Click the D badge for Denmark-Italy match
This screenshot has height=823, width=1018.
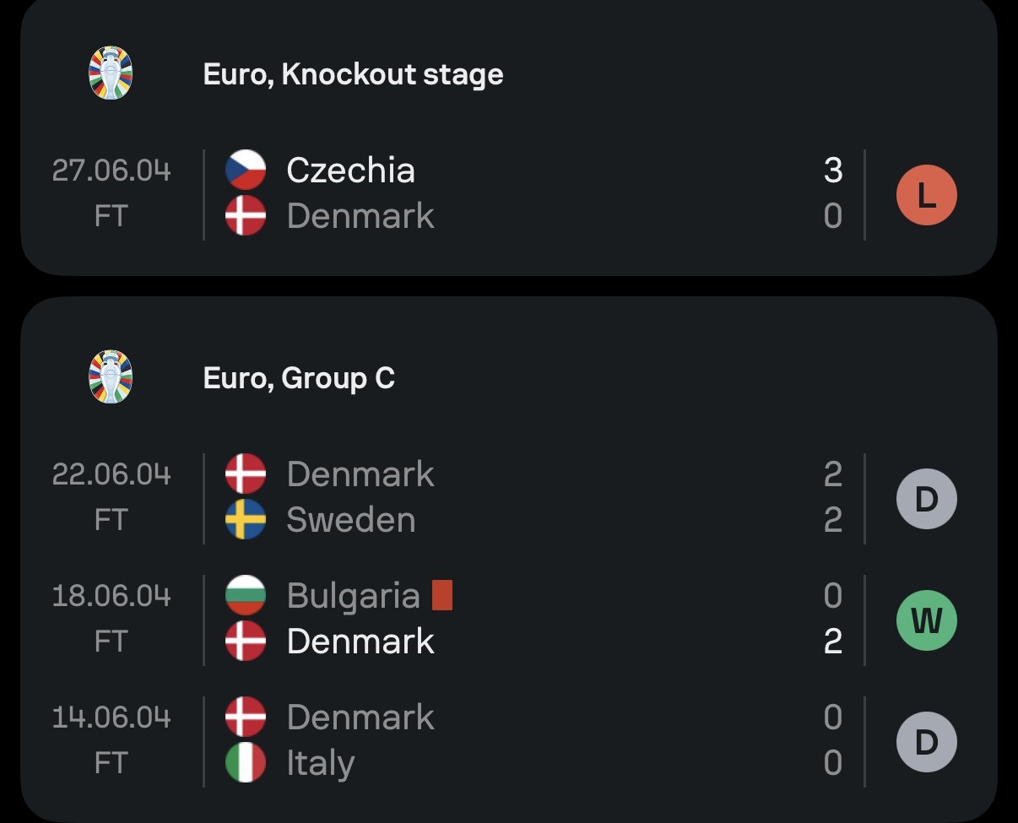926,742
